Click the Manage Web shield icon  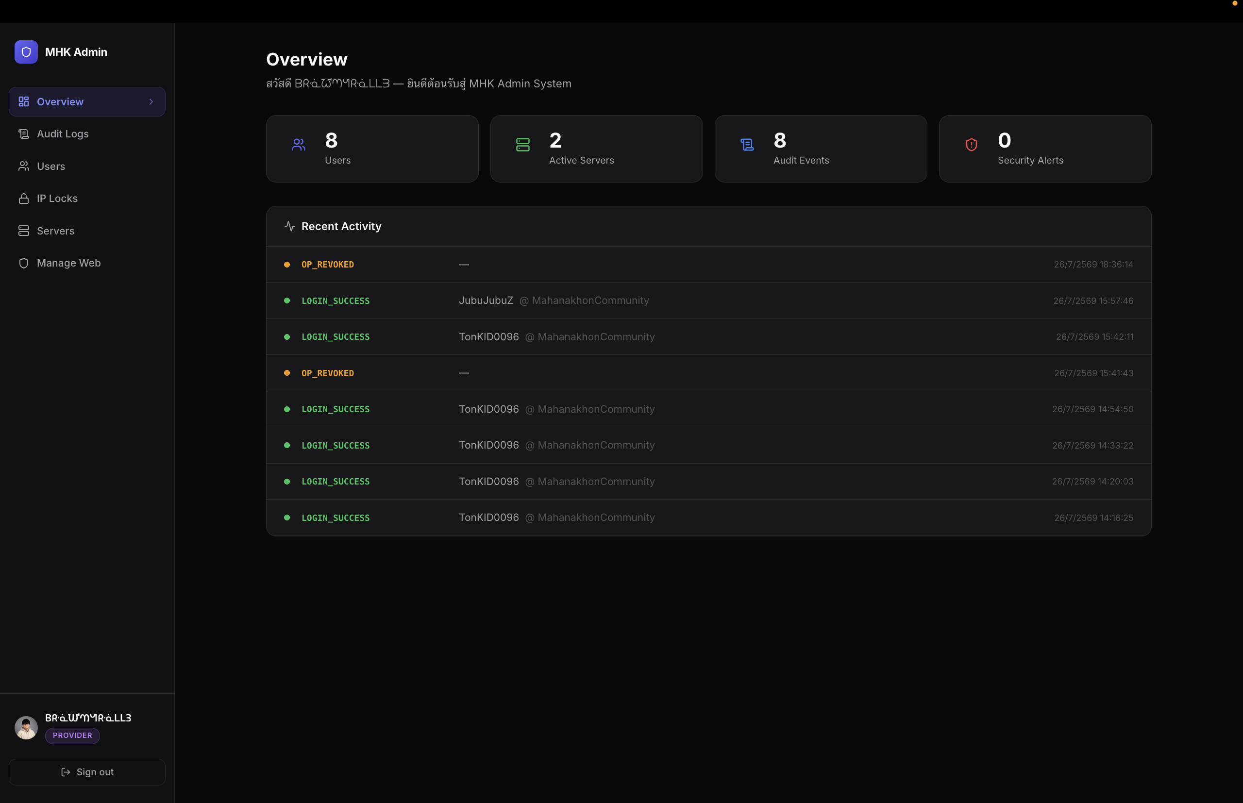pos(23,263)
